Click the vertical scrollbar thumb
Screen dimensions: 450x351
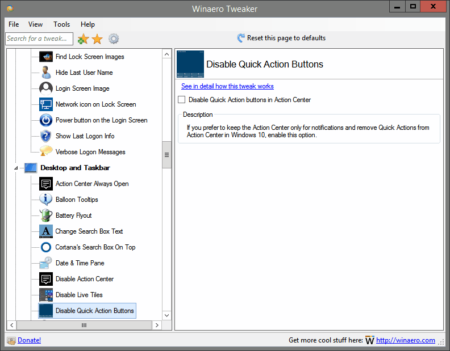(x=166, y=155)
